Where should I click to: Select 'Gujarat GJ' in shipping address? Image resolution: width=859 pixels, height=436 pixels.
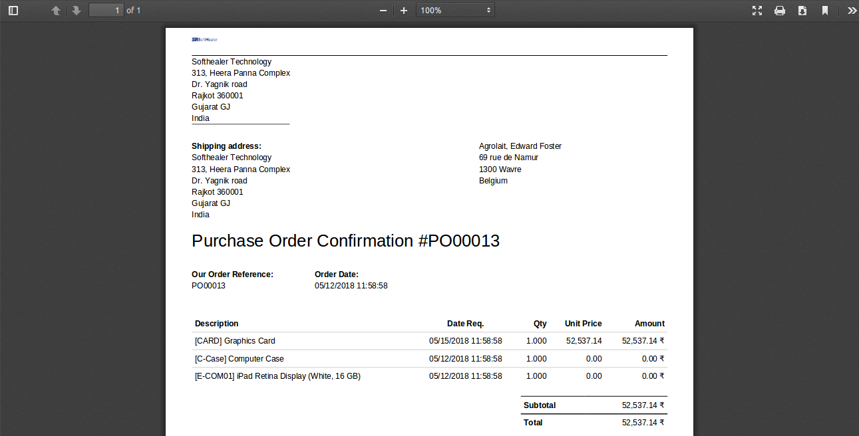click(x=211, y=203)
